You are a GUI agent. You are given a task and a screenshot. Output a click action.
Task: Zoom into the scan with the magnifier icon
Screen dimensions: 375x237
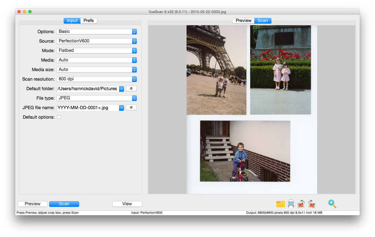332,204
